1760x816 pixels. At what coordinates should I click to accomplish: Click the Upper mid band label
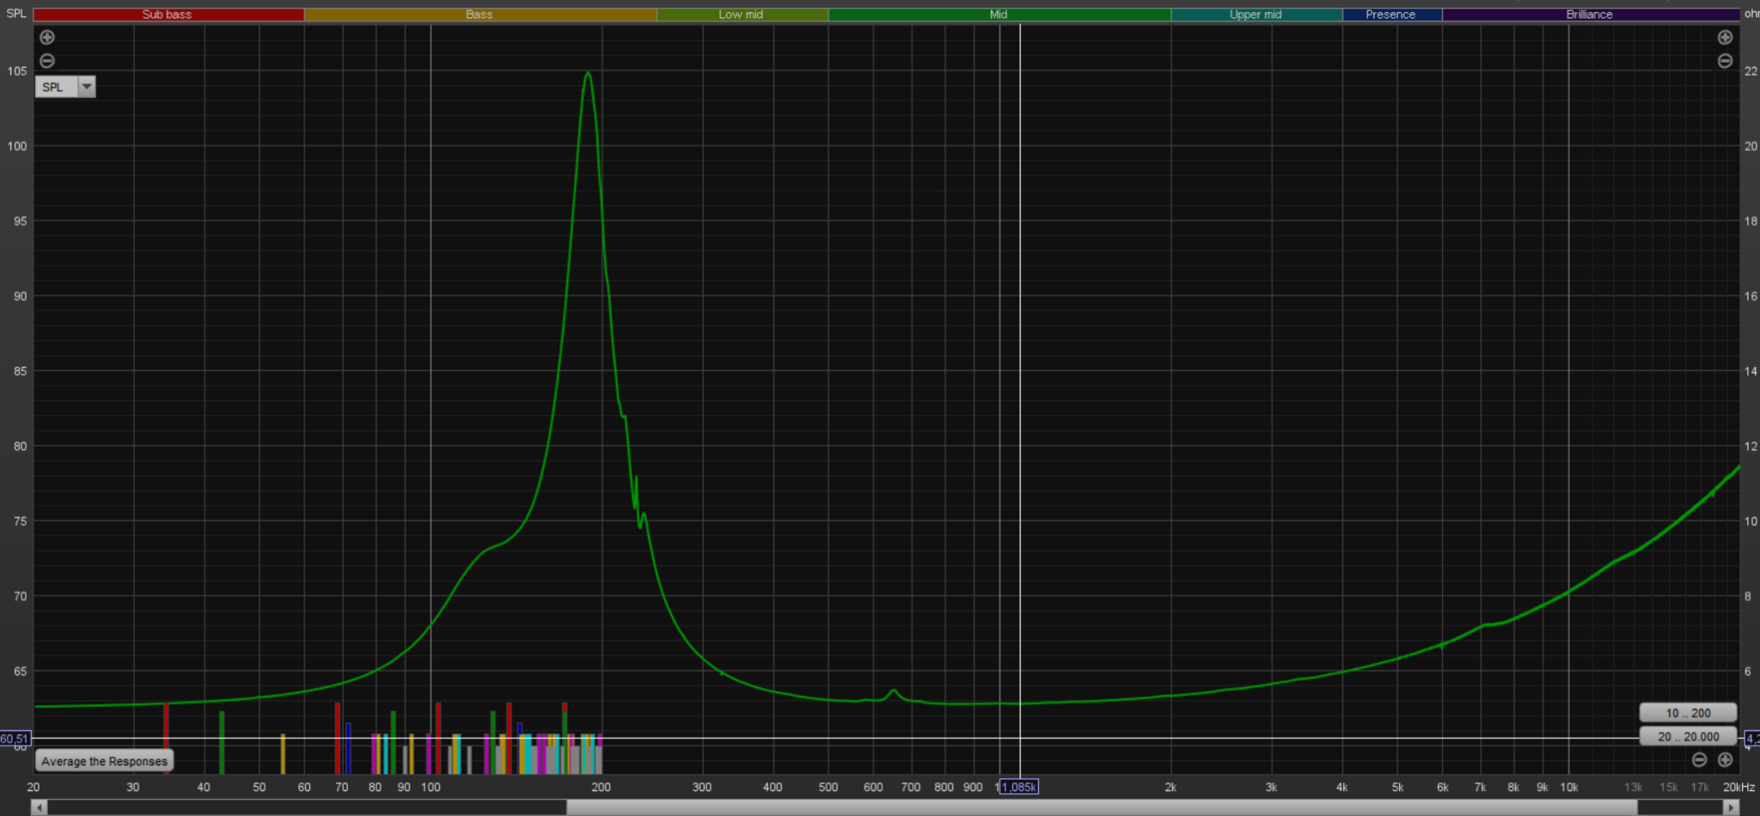click(x=1256, y=15)
